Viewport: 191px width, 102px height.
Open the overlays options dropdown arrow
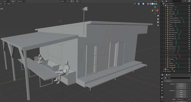pos(145,4)
